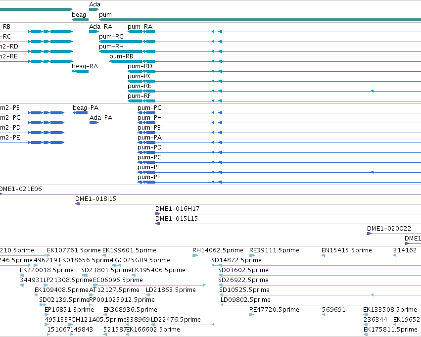Viewport: 421px width, 337px height.
Task: Select the pum-PB protein label
Action: coord(149,128)
